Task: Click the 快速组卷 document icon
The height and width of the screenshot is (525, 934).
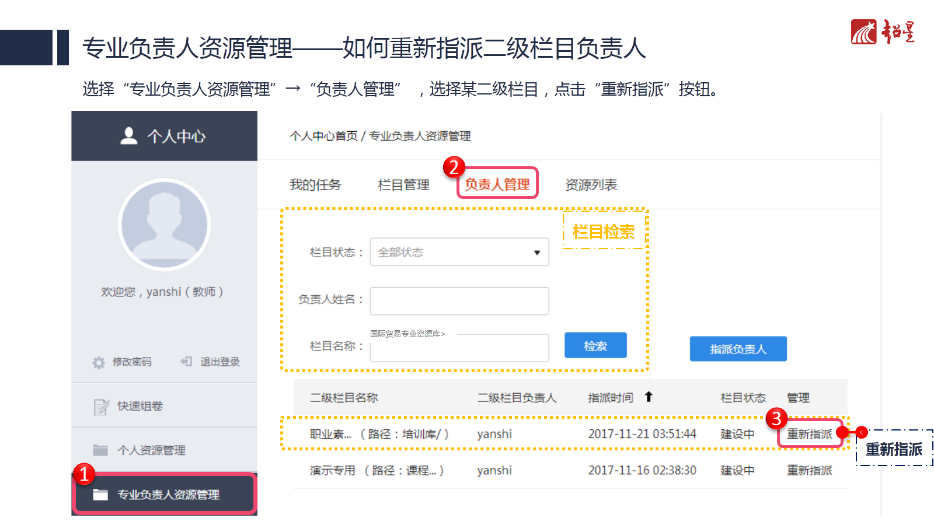Action: coord(101,407)
